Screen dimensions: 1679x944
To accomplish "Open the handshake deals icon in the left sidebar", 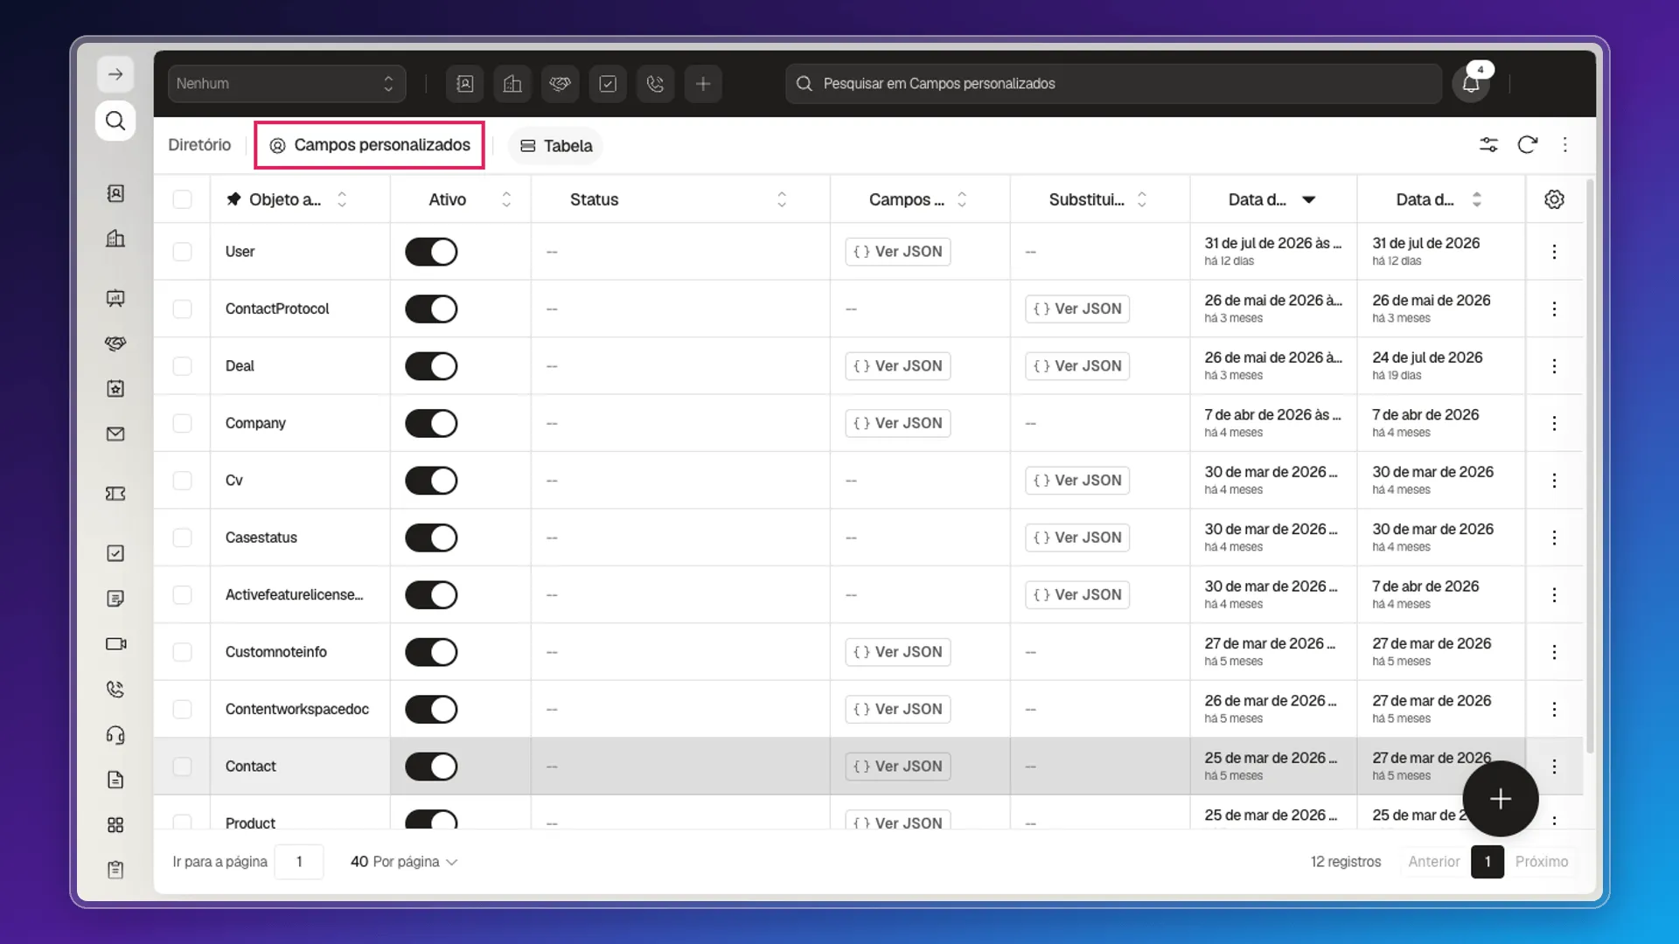I will point(115,344).
